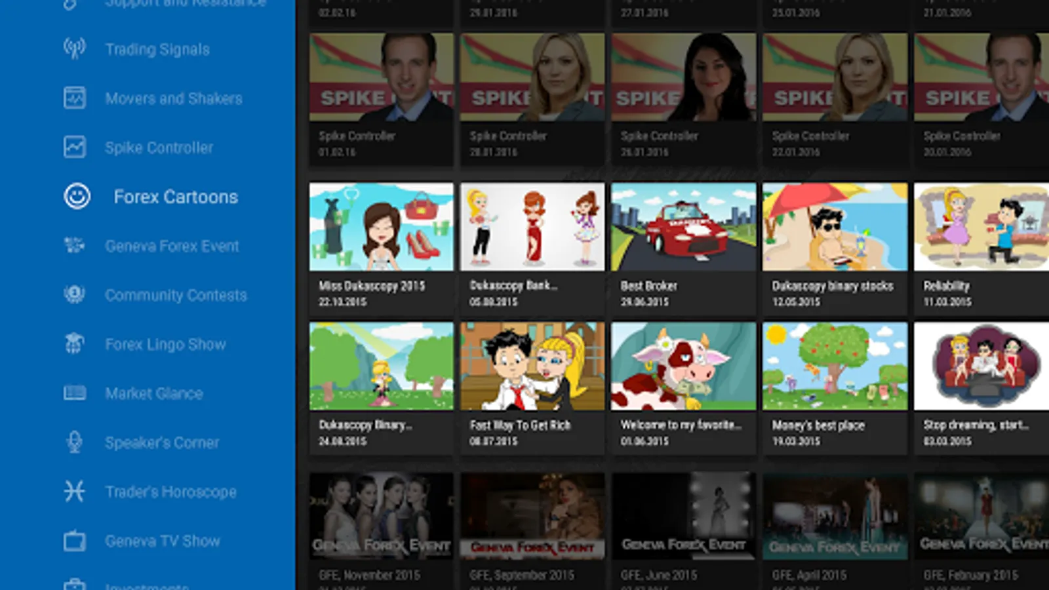Click the "Stop dreaming, start..." title text
This screenshot has width=1049, height=590.
(976, 425)
